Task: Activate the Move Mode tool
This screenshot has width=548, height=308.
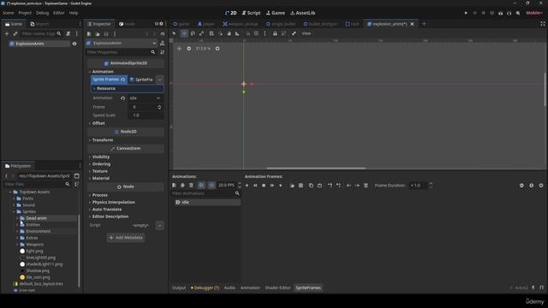Action: pyautogui.click(x=184, y=33)
